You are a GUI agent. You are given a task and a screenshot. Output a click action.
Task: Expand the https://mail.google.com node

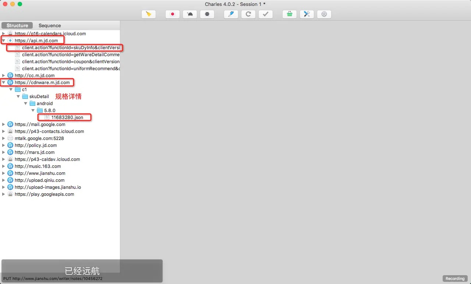pyautogui.click(x=4, y=124)
